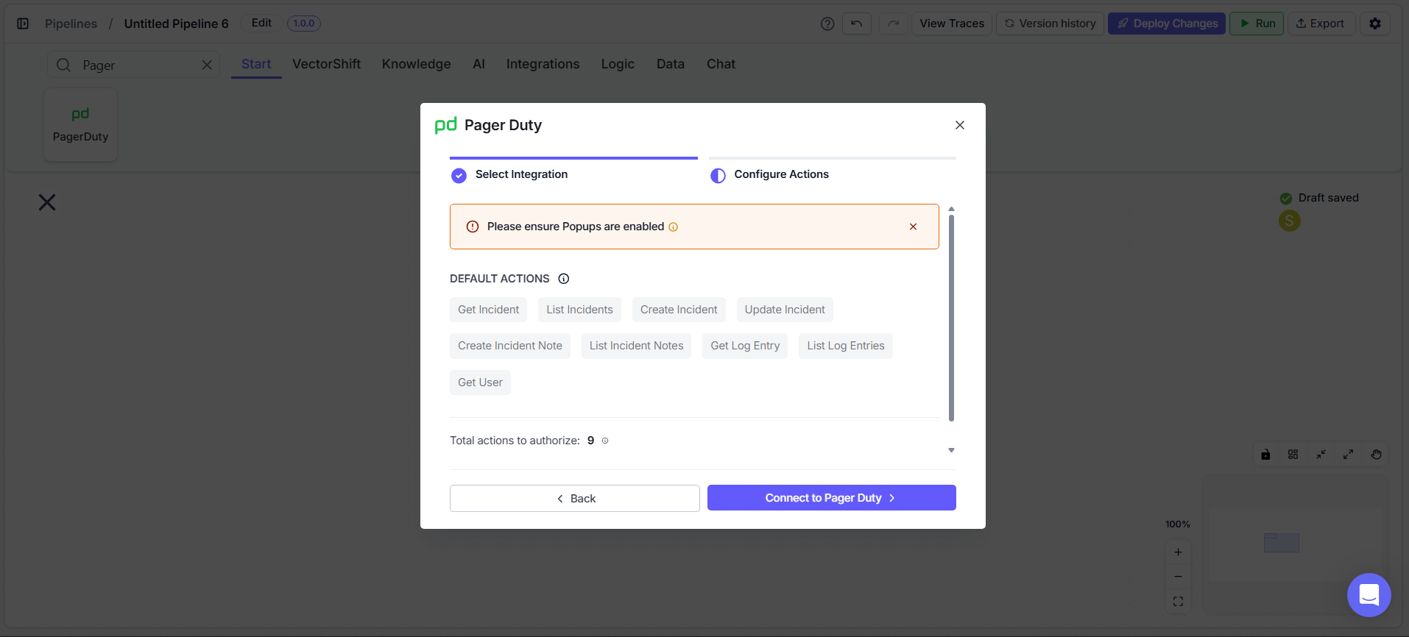Open Version history

[1050, 24]
